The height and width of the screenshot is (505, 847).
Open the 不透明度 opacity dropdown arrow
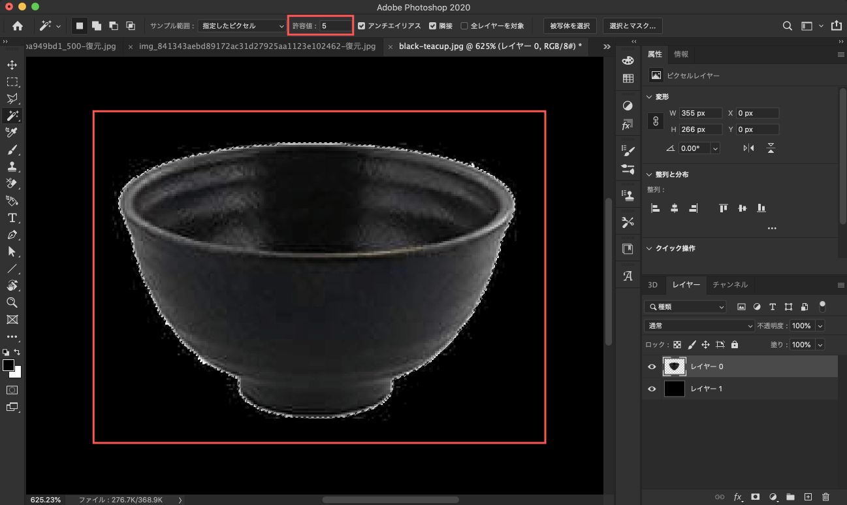(820, 325)
